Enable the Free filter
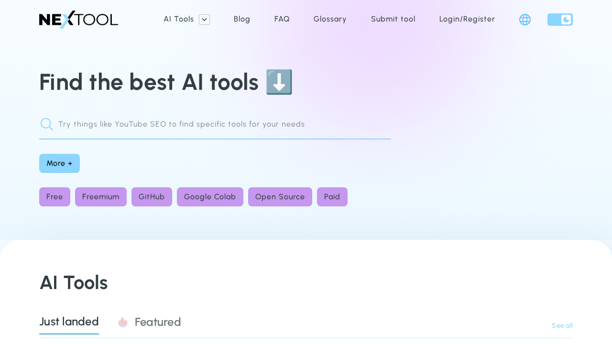 [55, 196]
